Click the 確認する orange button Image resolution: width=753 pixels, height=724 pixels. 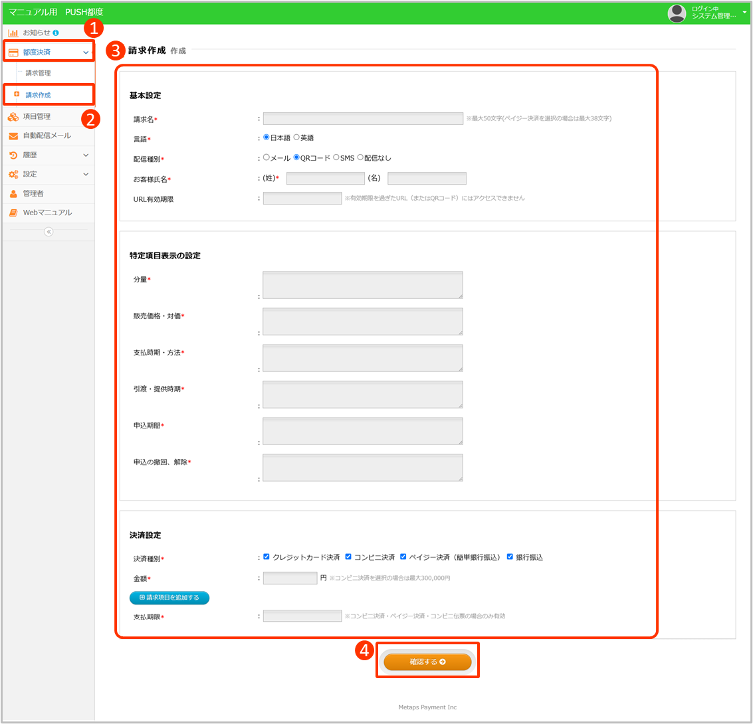[x=427, y=662]
